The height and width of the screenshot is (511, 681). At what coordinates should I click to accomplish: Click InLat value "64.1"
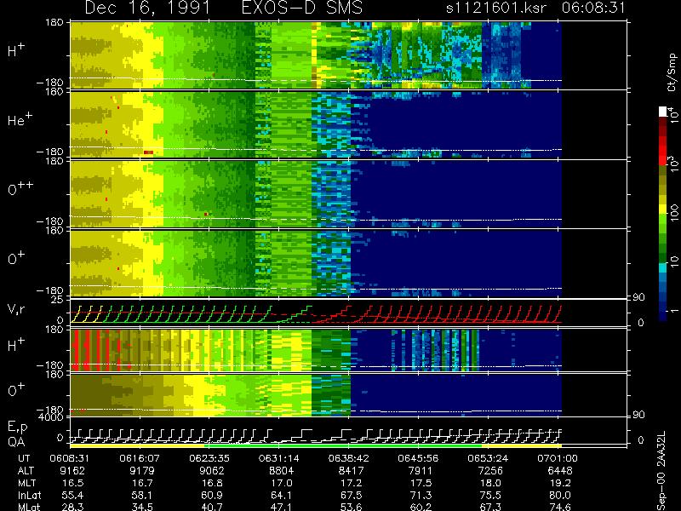(x=281, y=495)
